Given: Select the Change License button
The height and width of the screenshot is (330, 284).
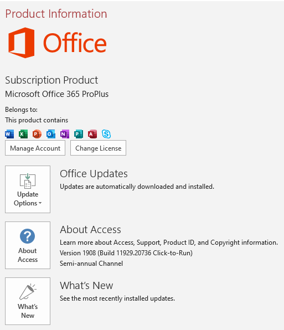Looking at the screenshot, I should [x=98, y=148].
